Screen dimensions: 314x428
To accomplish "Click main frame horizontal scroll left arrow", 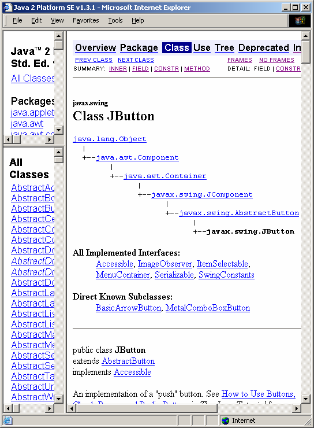I will 72,408.
